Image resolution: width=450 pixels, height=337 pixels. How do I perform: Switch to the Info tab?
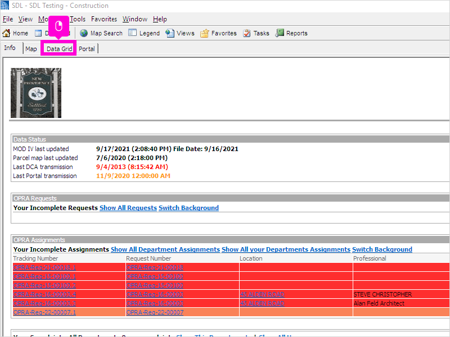(x=10, y=48)
